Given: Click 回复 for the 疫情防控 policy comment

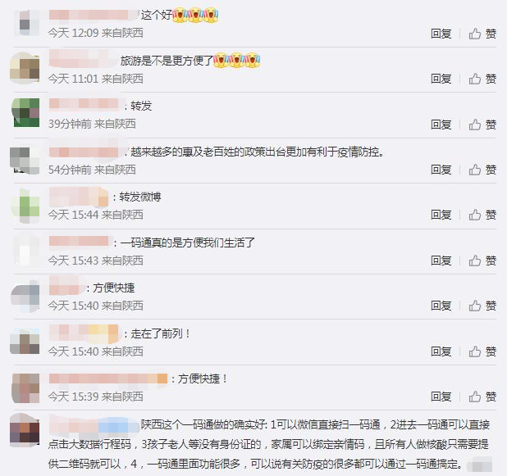Looking at the screenshot, I should (x=441, y=170).
